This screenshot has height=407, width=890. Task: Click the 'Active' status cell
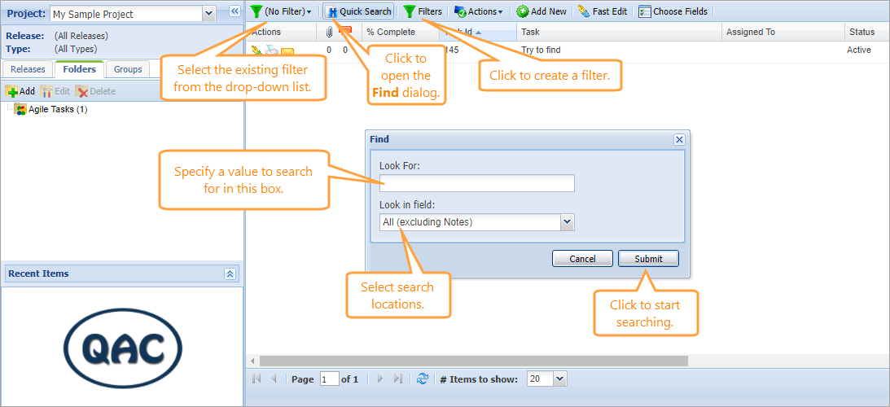pyautogui.click(x=859, y=50)
